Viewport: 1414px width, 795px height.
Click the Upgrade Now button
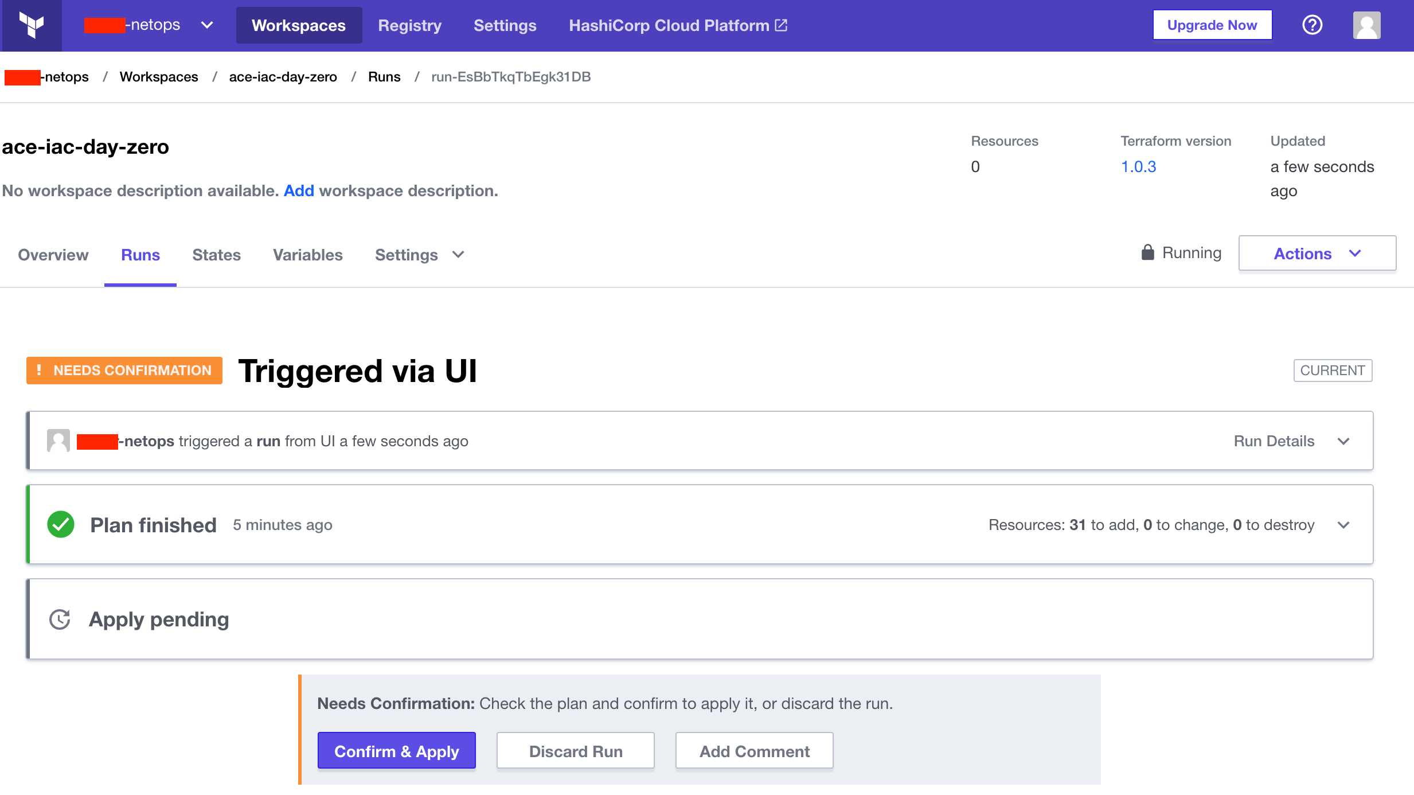(x=1212, y=25)
